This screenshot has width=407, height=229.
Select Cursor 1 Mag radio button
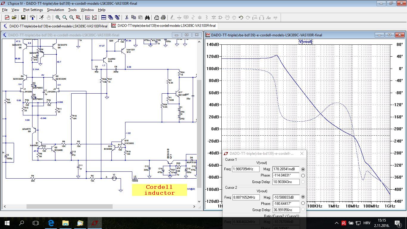pyautogui.click(x=303, y=169)
